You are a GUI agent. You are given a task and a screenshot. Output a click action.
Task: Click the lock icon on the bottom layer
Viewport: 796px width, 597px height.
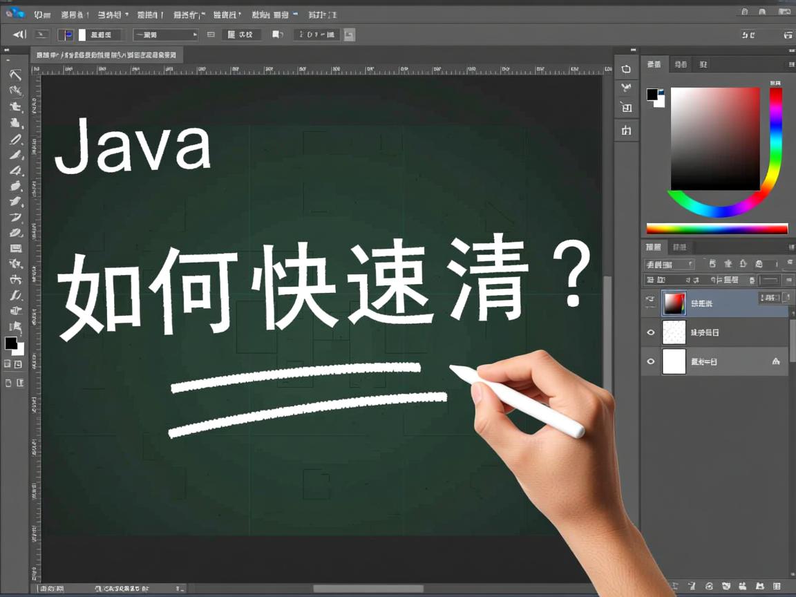pos(775,361)
